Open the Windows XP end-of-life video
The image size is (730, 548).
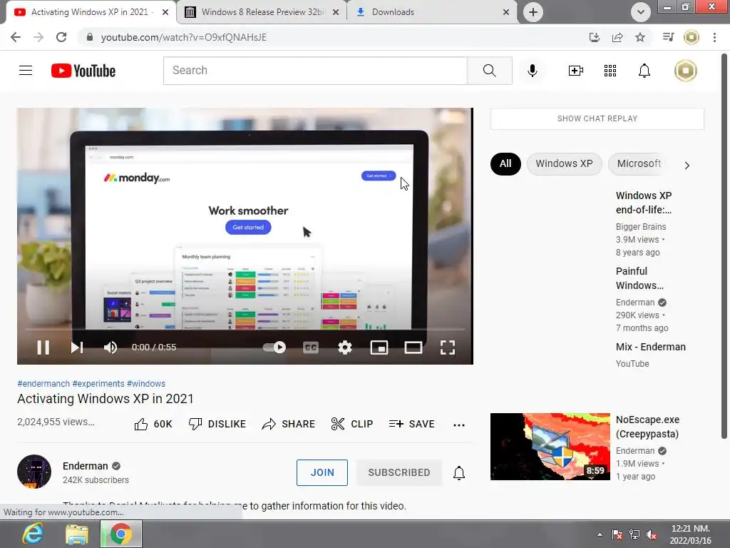coord(644,203)
